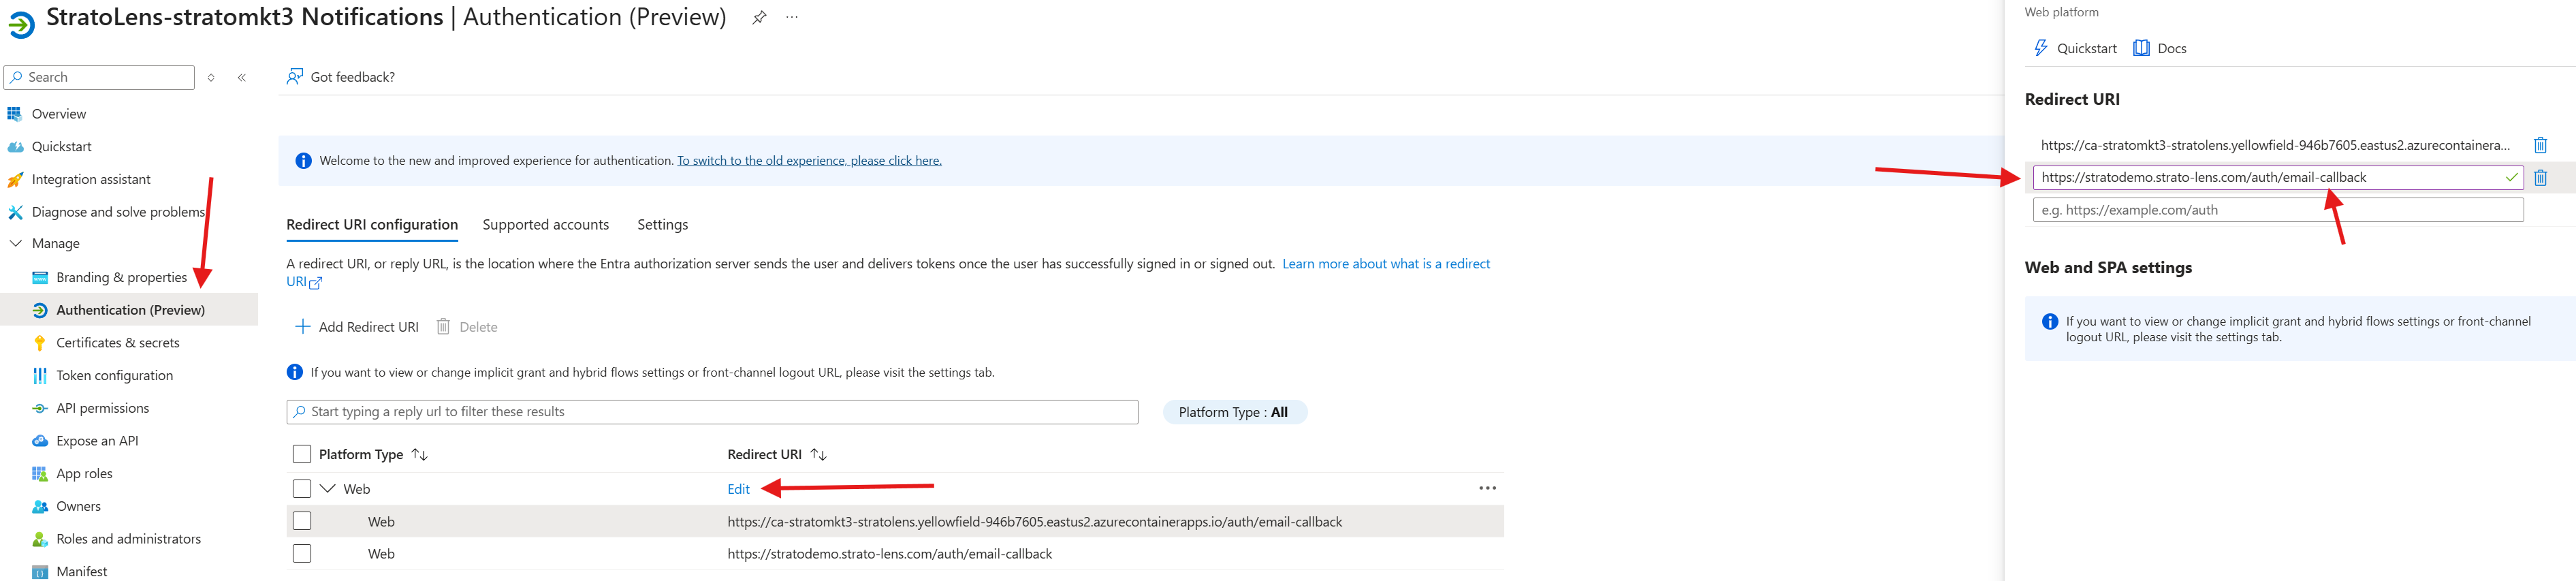
Task: Check the azurecontainerapps.io redirect URI row checkbox
Action: pyautogui.click(x=302, y=521)
